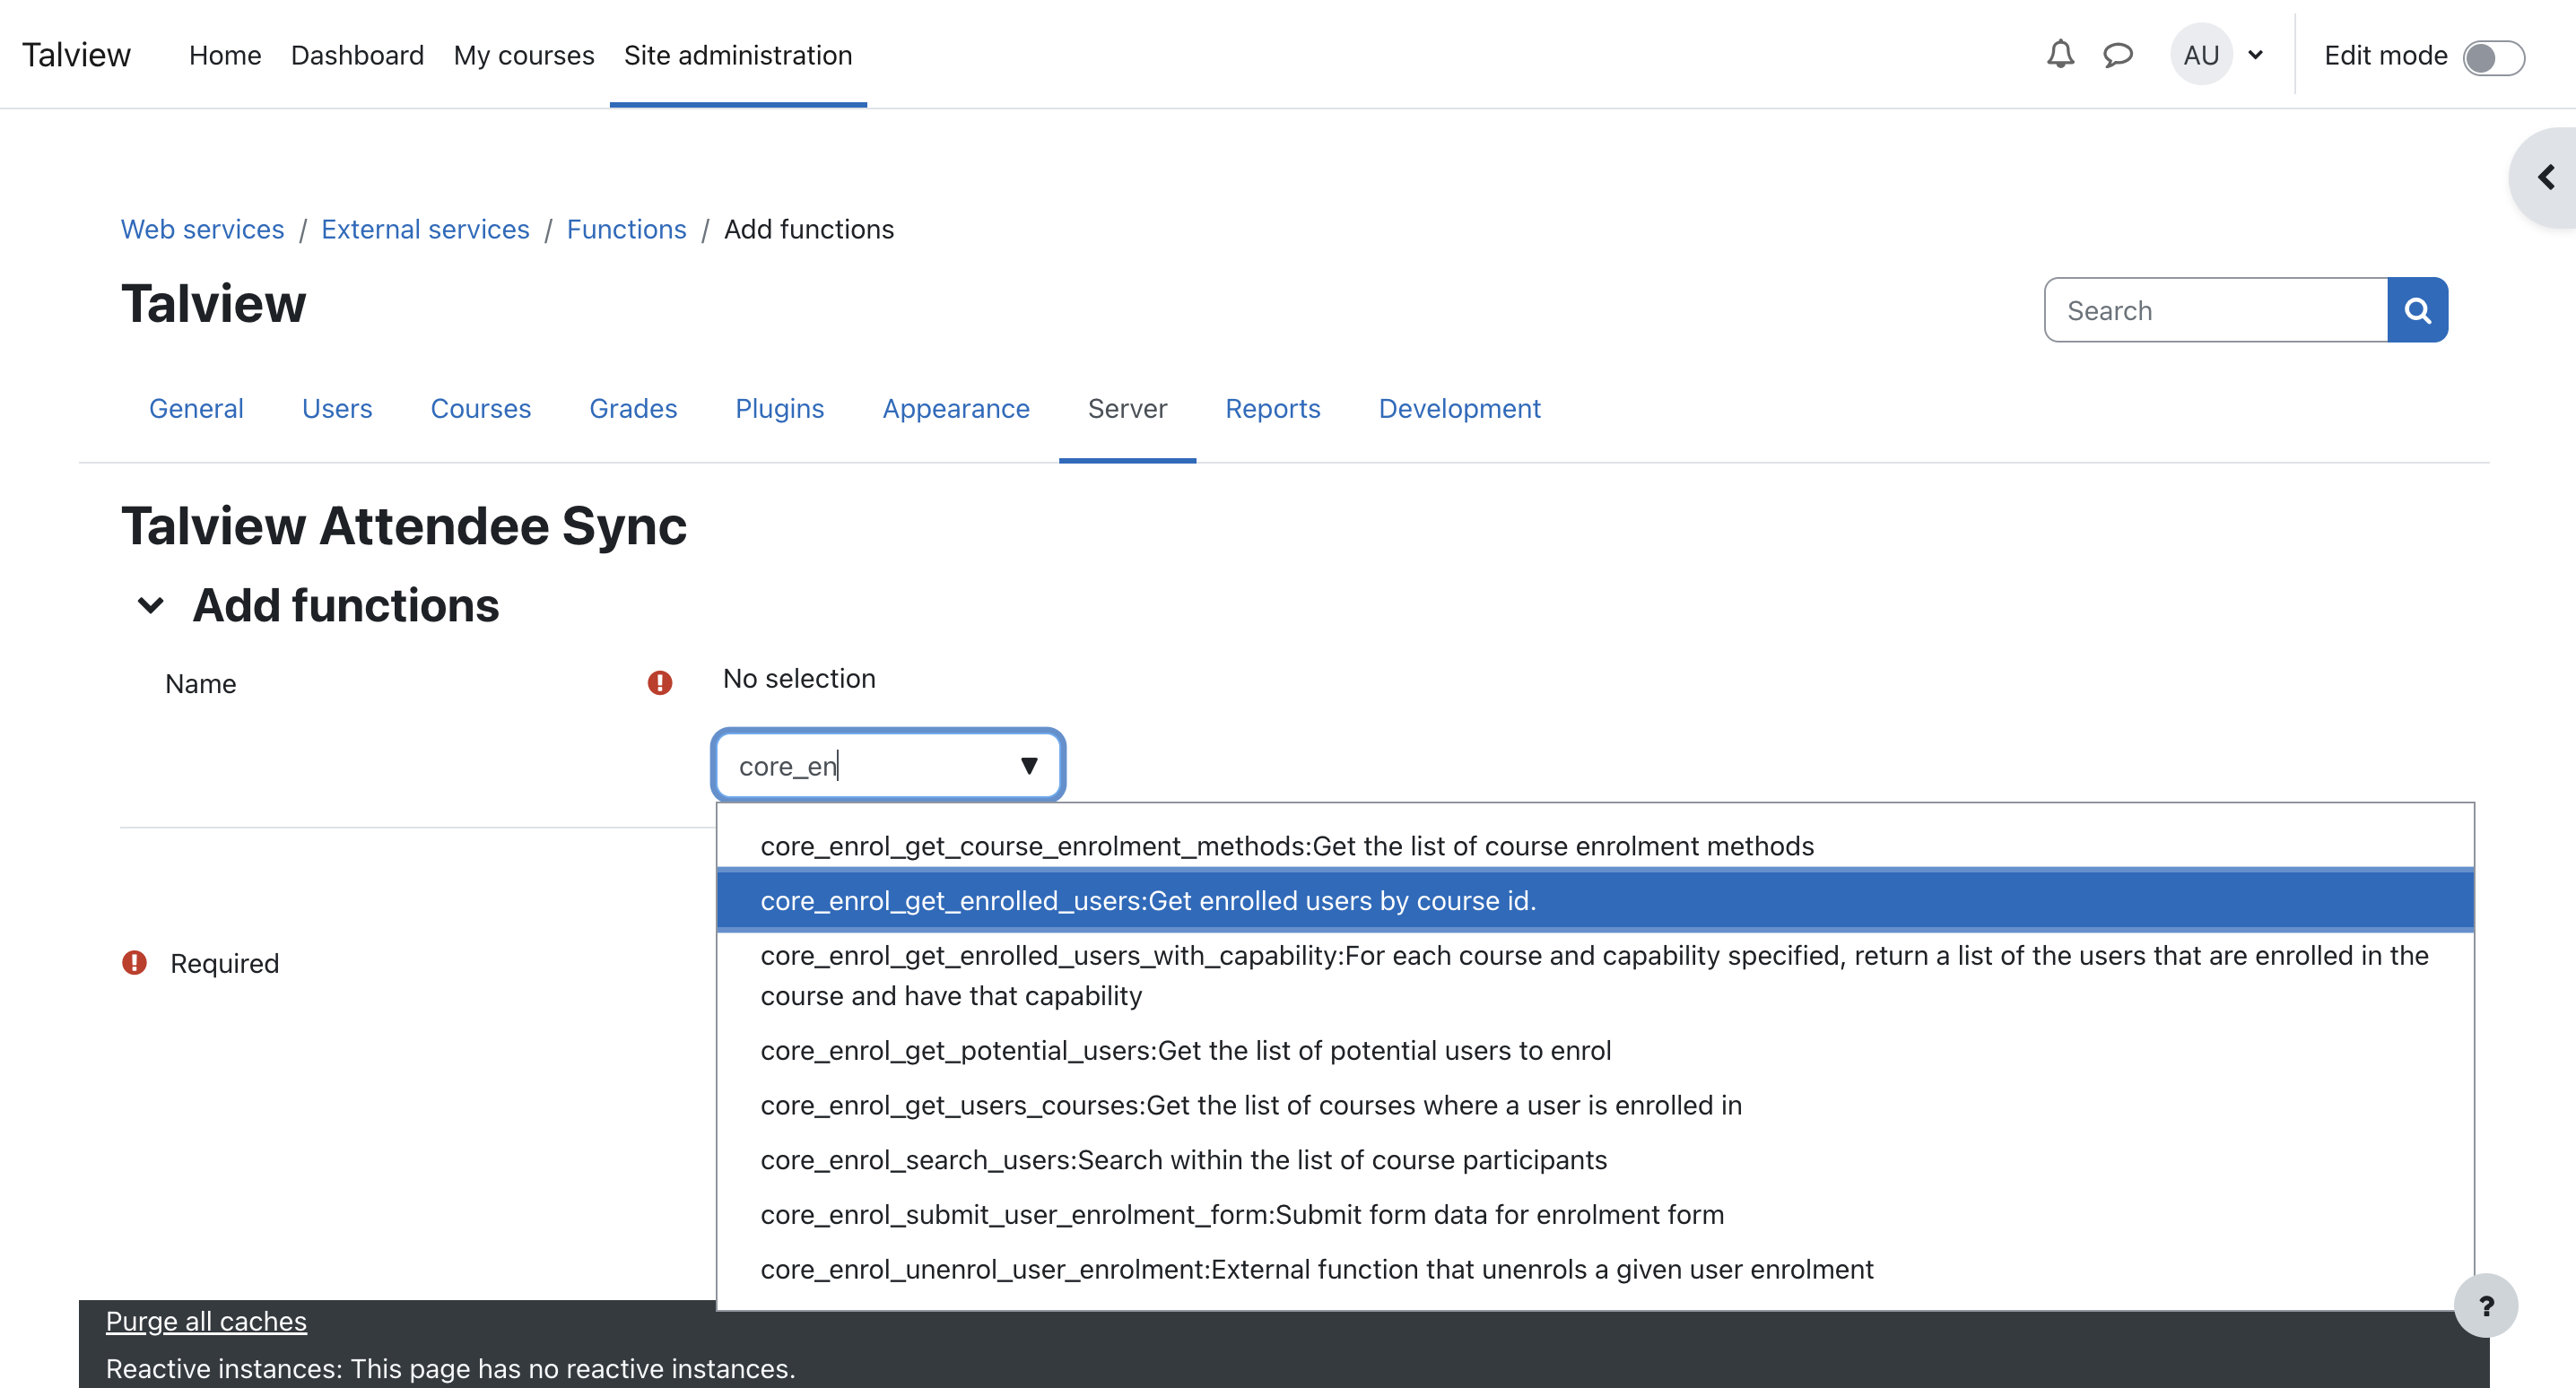Click the red icon beside Required
This screenshot has width=2576, height=1388.
pyautogui.click(x=134, y=962)
